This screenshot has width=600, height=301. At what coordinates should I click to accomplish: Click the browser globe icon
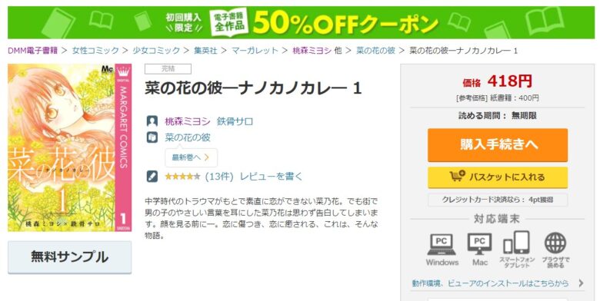click(555, 243)
